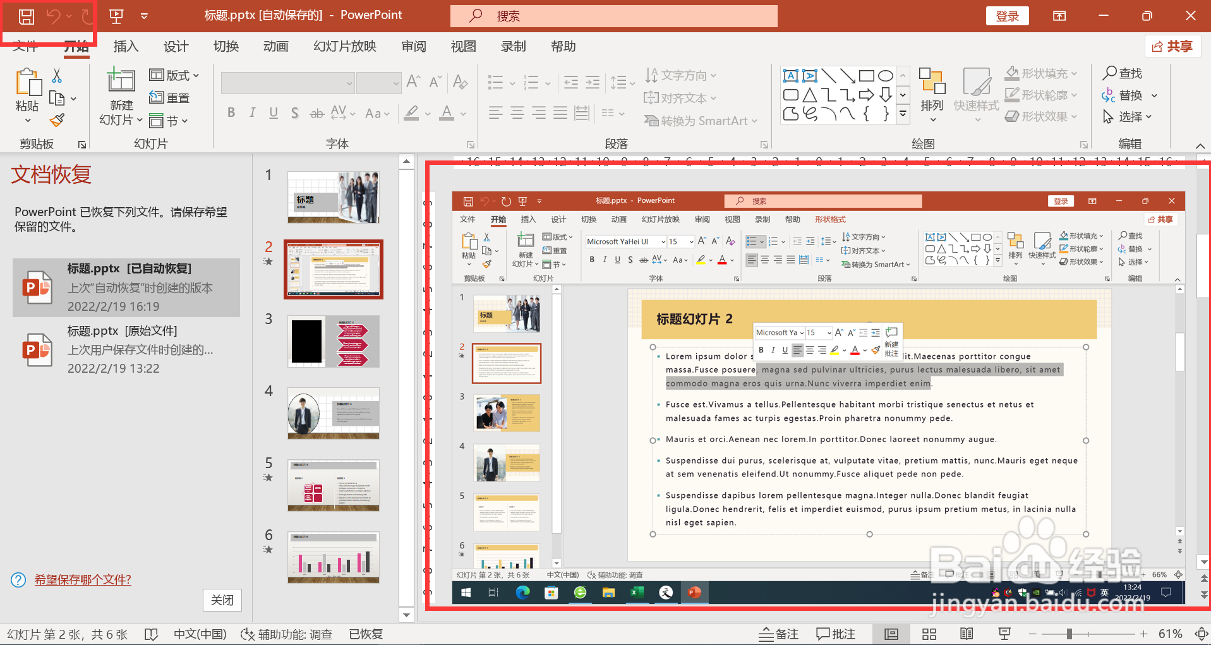Open the 设计 ribbon tab
The image size is (1211, 645).
click(176, 46)
